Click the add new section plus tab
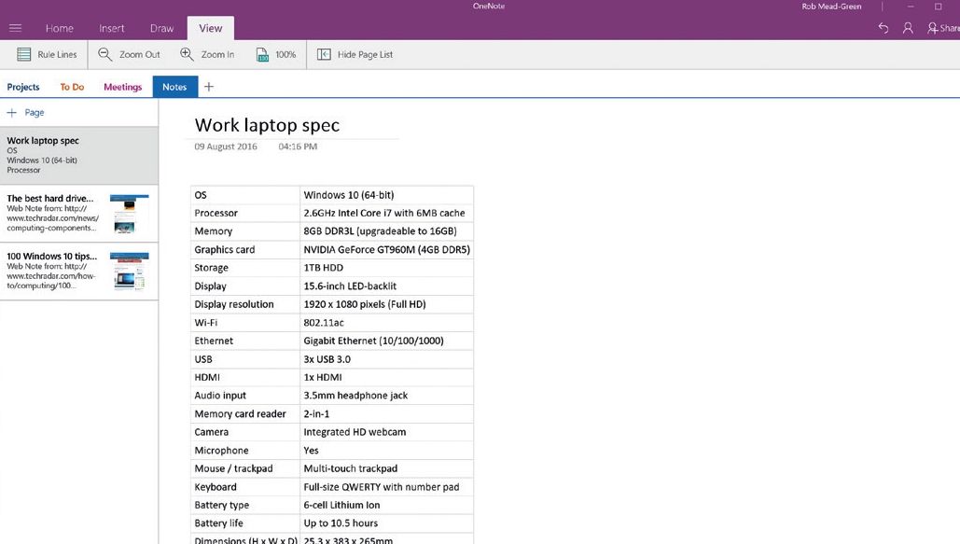Screen dimensions: 960x544 [209, 86]
